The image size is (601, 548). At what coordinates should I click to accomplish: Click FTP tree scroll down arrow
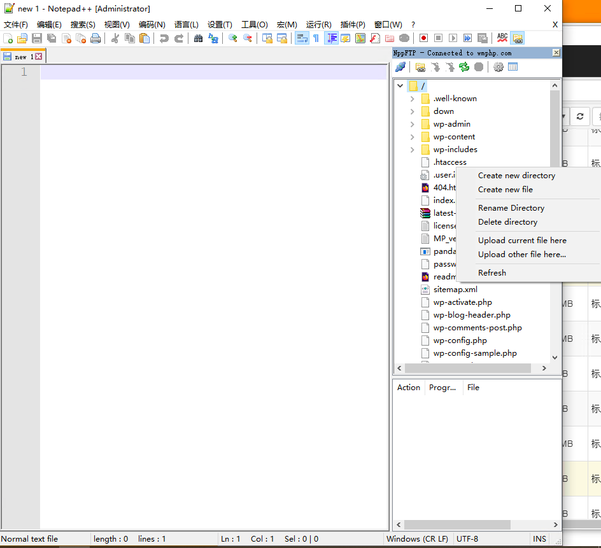tap(555, 358)
